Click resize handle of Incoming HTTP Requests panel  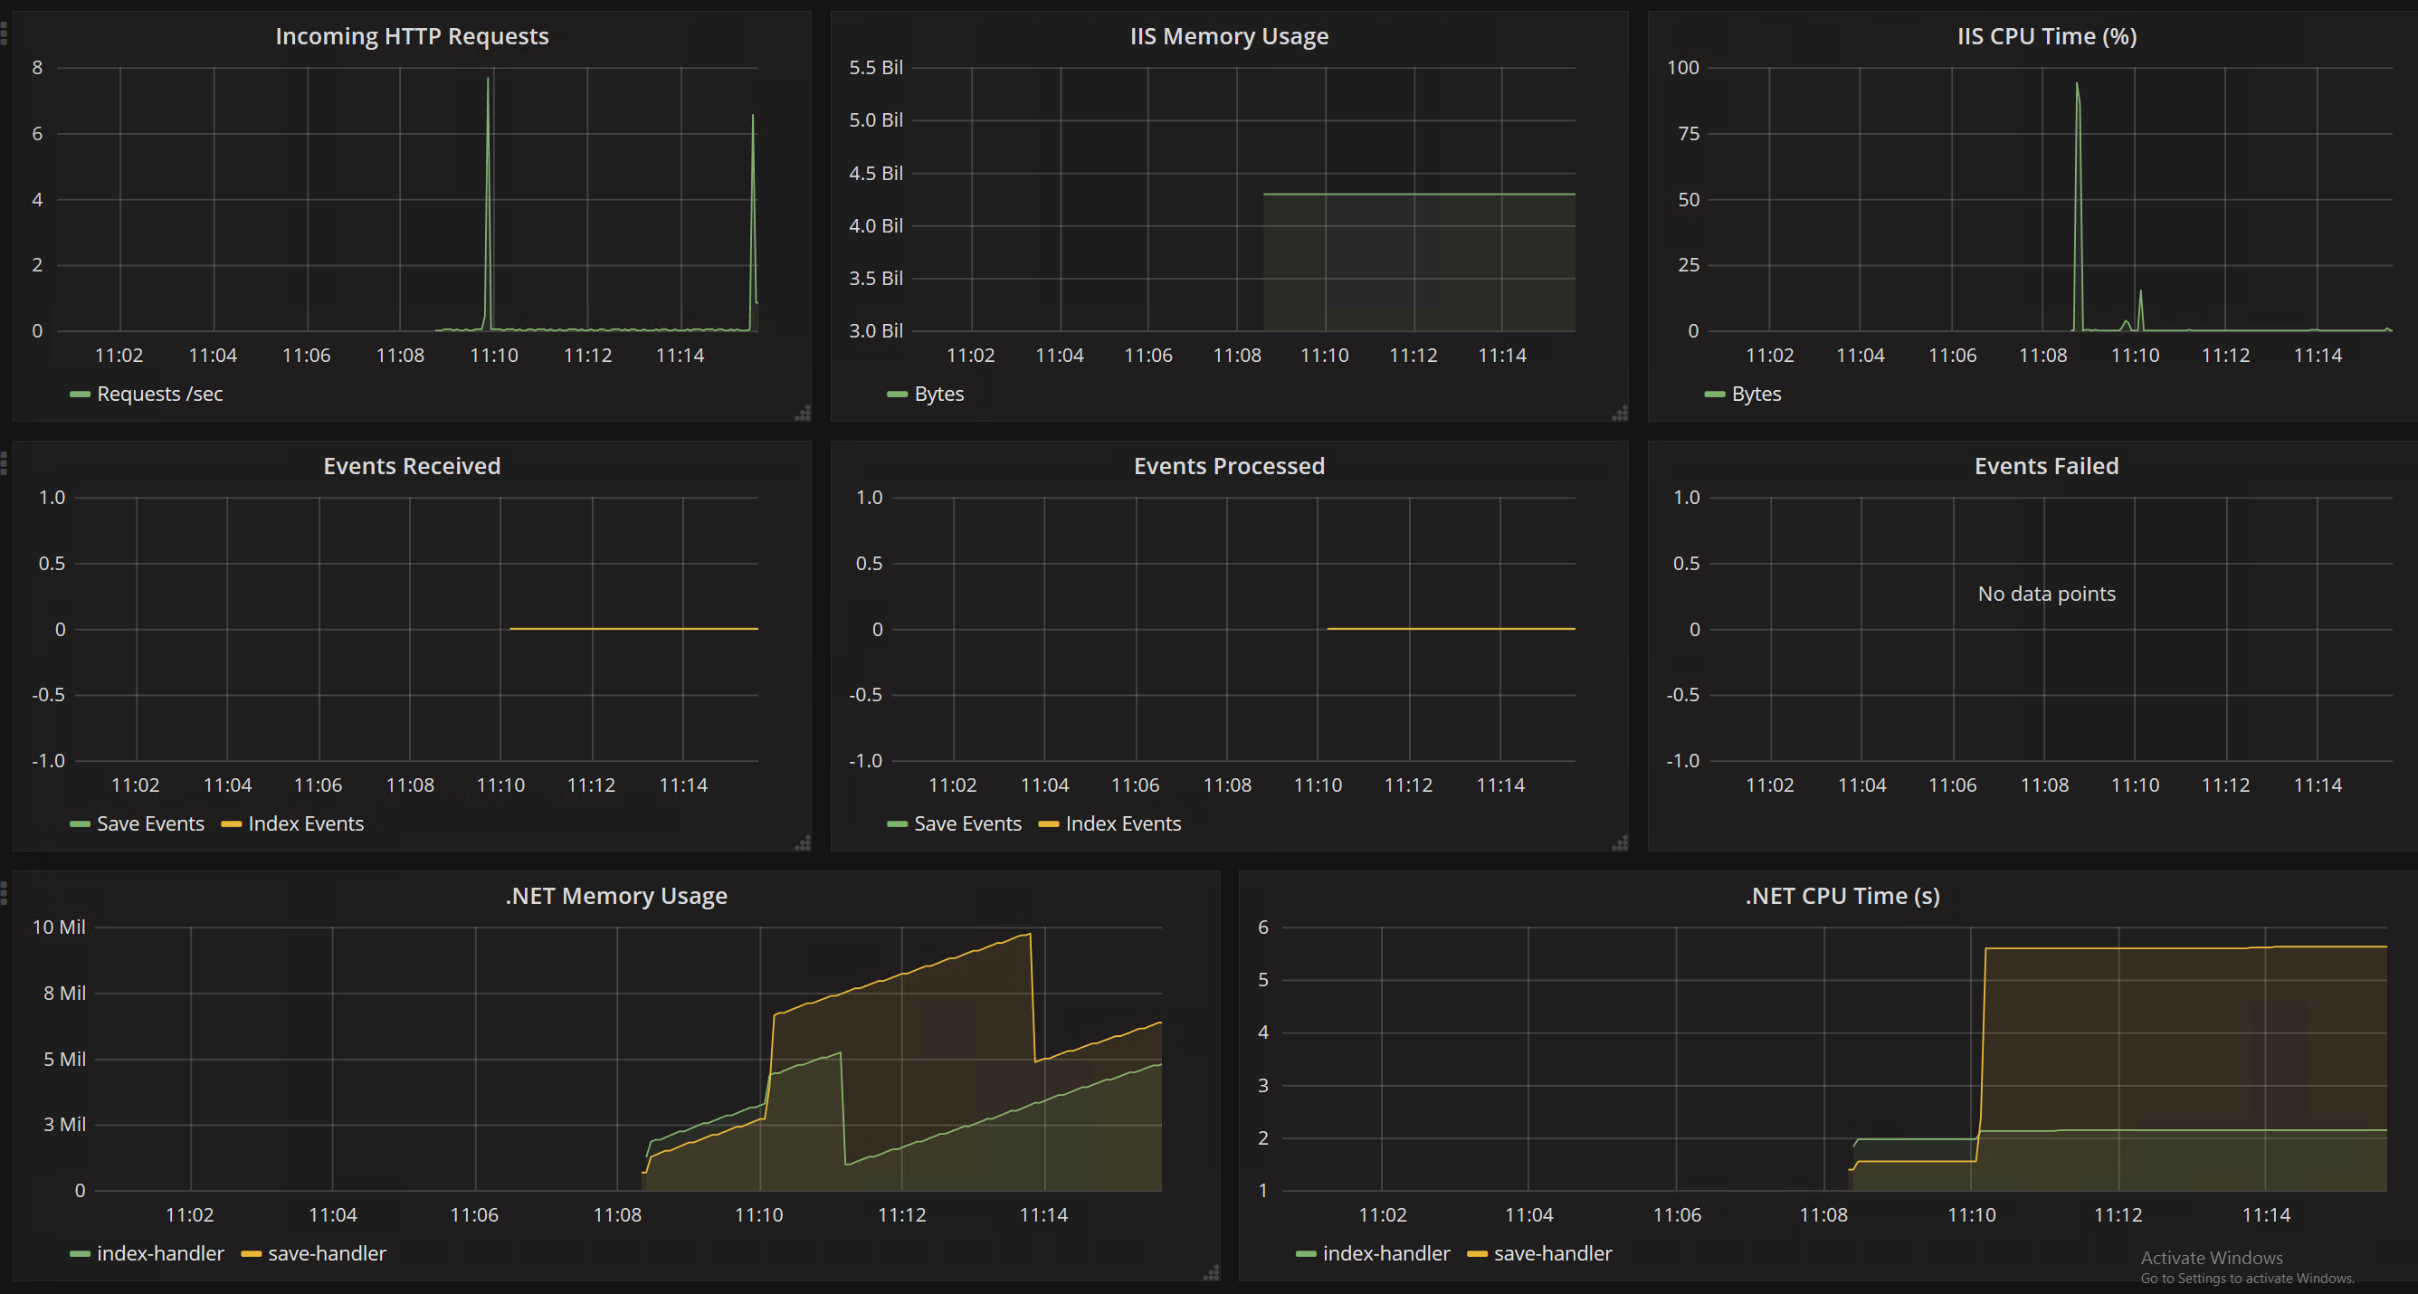pyautogui.click(x=804, y=413)
